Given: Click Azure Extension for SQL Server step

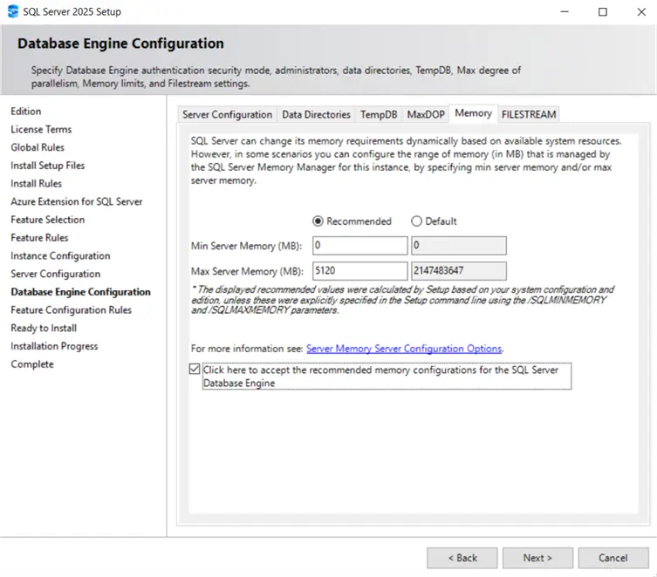Looking at the screenshot, I should coord(77,201).
